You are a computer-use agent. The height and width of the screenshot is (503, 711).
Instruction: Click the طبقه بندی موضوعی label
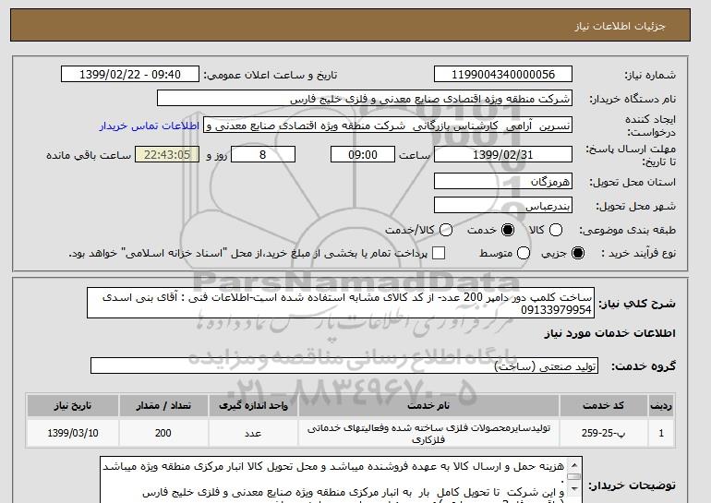point(627,230)
